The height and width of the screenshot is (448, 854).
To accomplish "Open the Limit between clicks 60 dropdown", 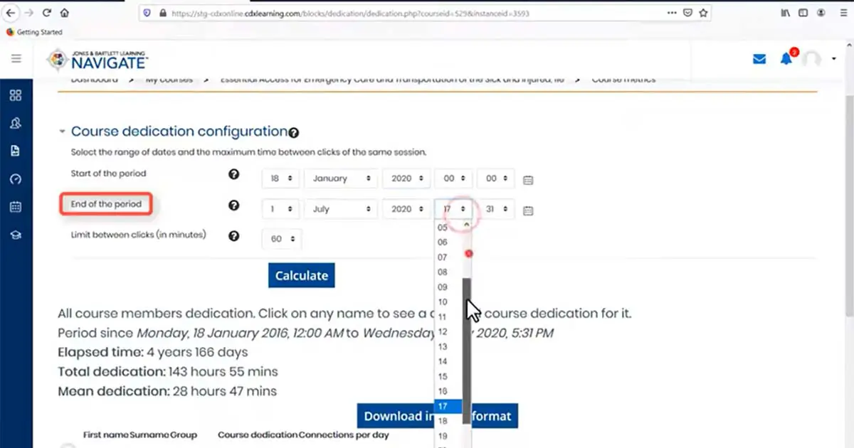I will (282, 239).
